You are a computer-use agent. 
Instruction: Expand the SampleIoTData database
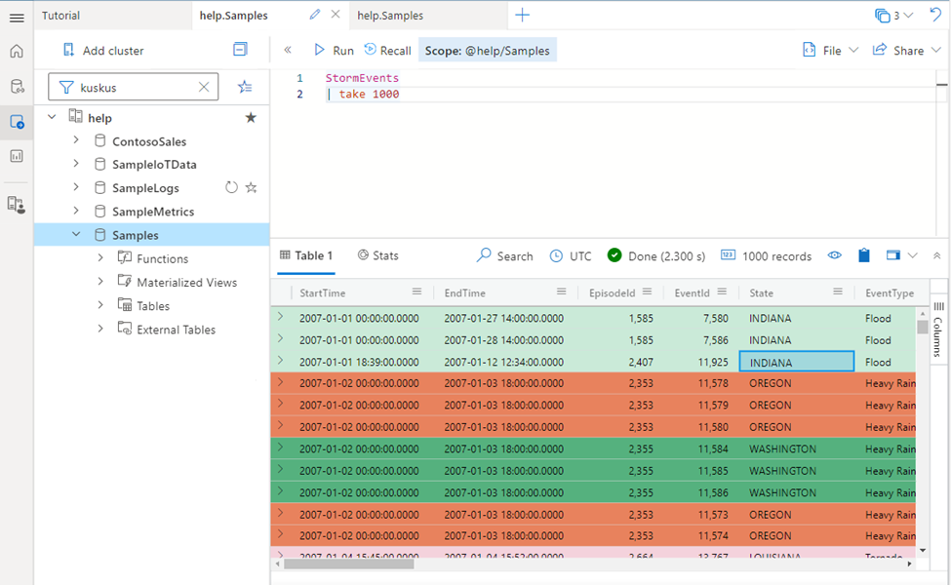click(76, 164)
